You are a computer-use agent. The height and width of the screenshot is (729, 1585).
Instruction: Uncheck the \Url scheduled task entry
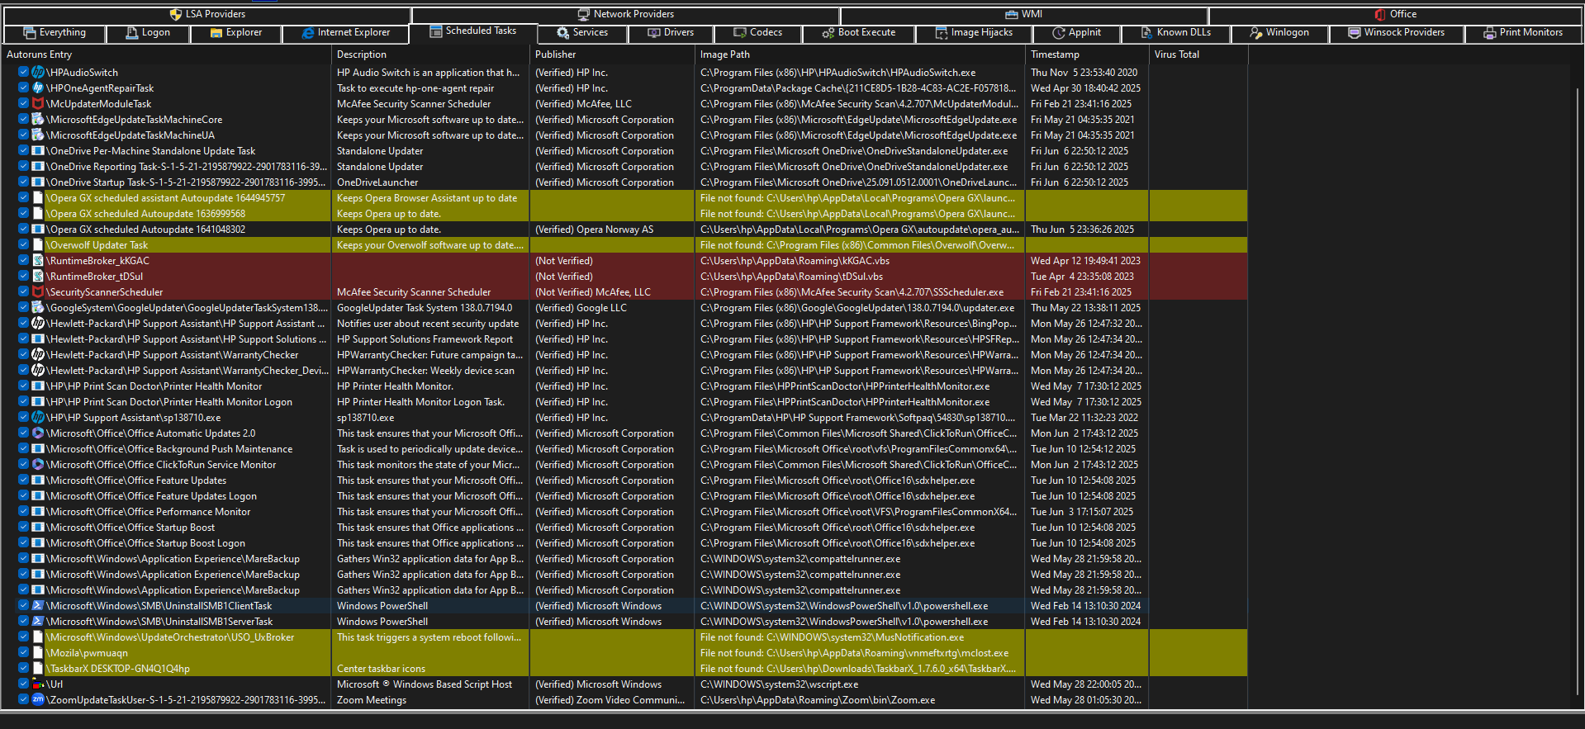pyautogui.click(x=24, y=684)
